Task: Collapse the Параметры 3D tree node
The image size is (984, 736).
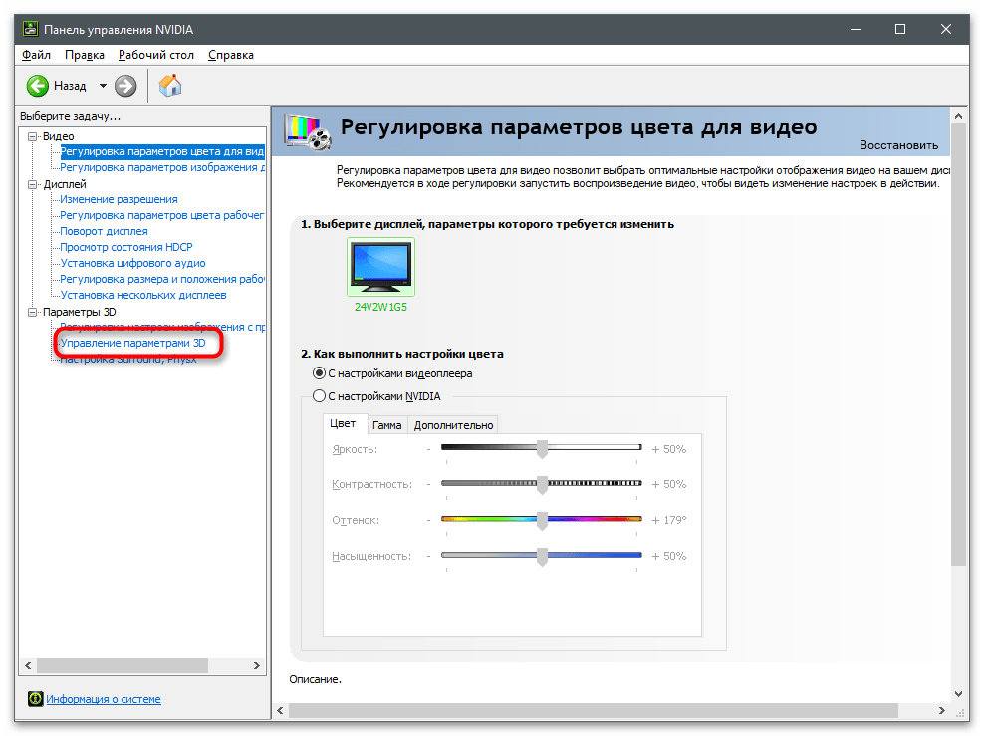Action: click(x=33, y=312)
